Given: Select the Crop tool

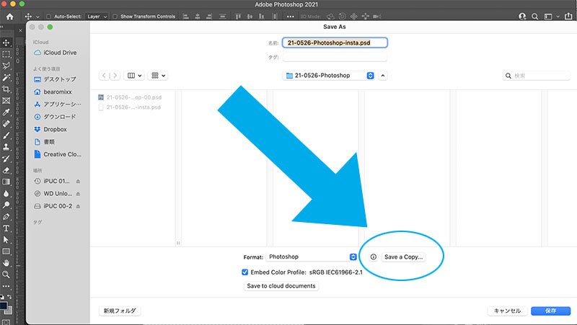Looking at the screenshot, I should coord(6,89).
